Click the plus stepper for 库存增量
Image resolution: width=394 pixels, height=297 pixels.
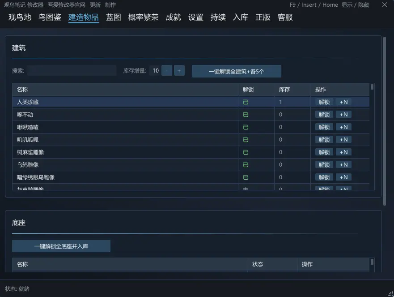click(x=179, y=70)
